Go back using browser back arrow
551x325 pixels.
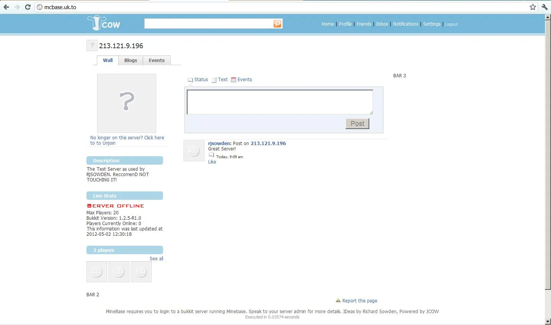6,7
